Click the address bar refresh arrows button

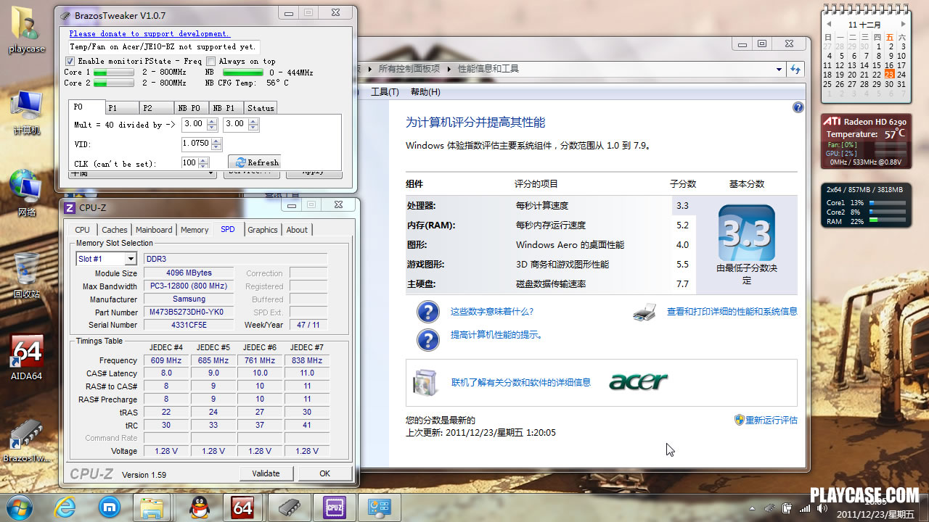(796, 69)
